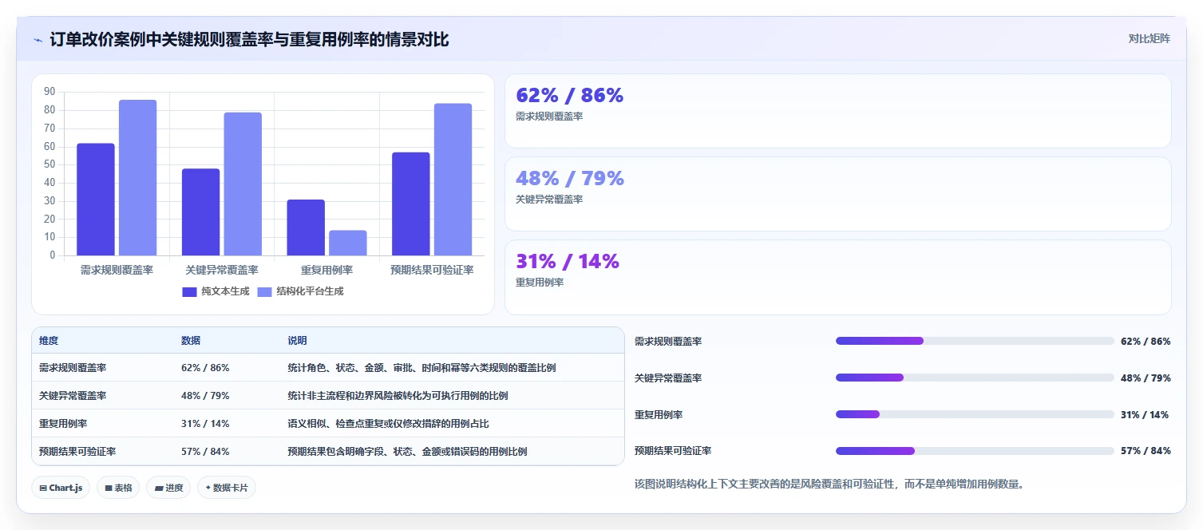Toggle the 纯文本生成 legend entry
Image resolution: width=1203 pixels, height=530 pixels.
click(x=216, y=291)
